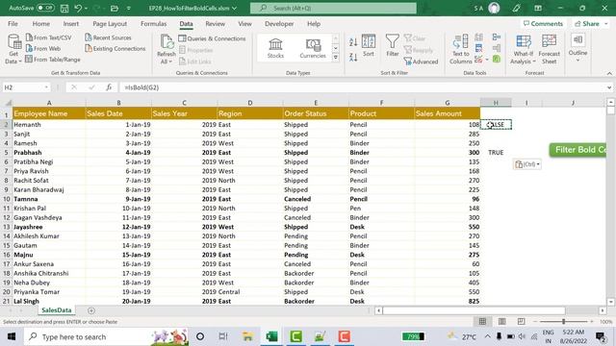This screenshot has height=346, width=616.
Task: Switch to the Review ribbon tab
Action: [215, 24]
